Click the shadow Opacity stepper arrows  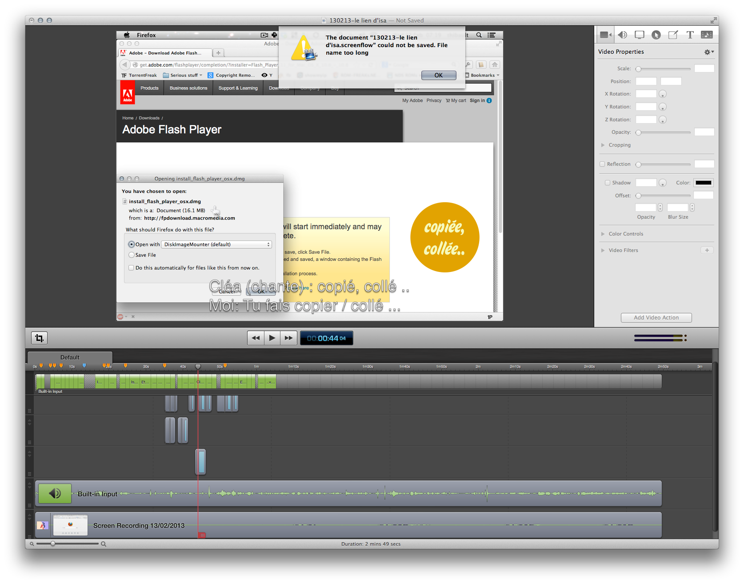pos(660,208)
